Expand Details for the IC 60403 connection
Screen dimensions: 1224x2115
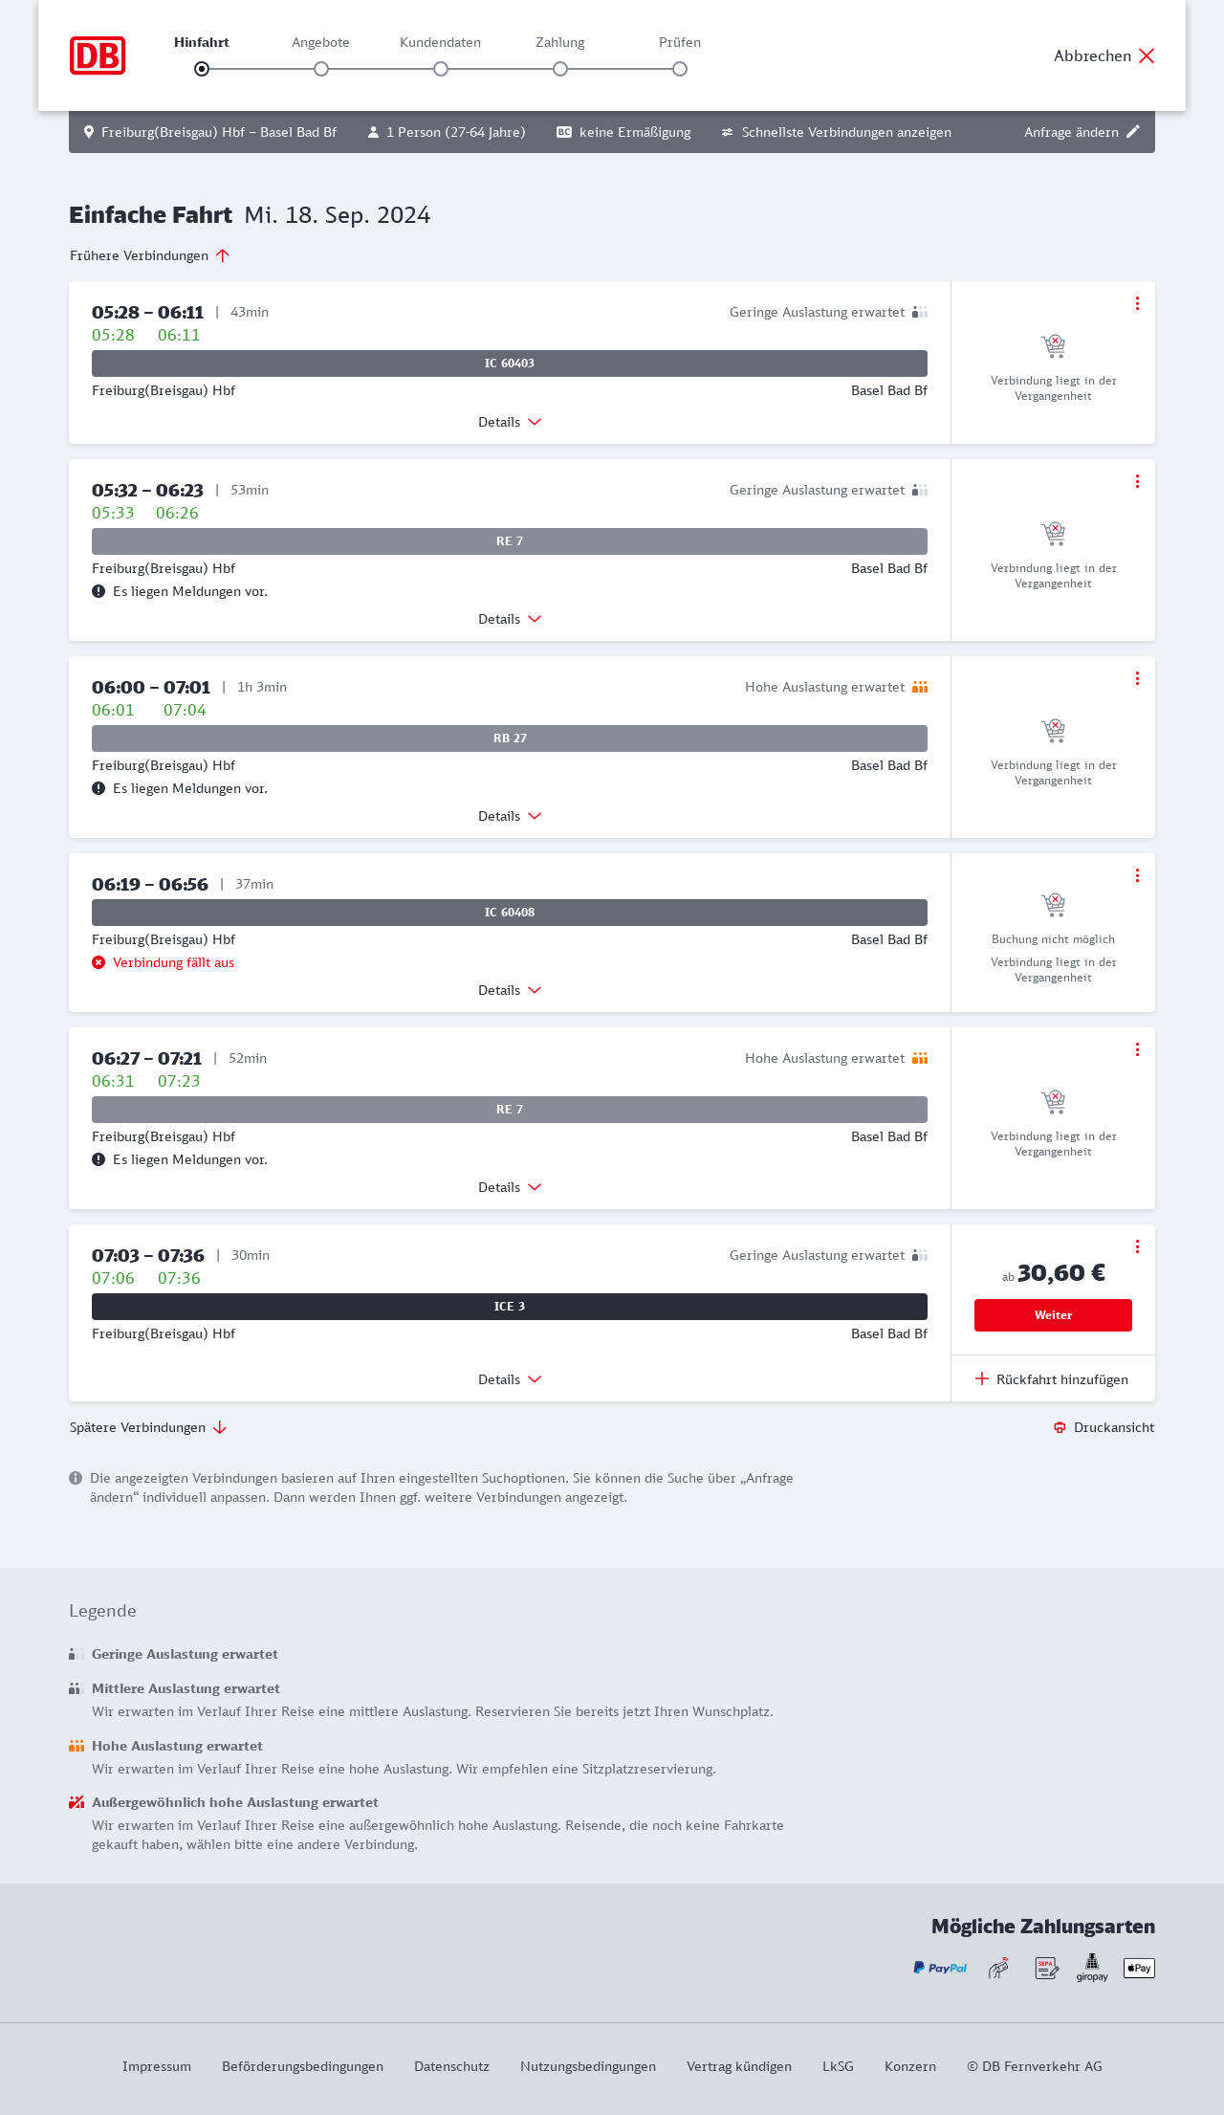(510, 422)
